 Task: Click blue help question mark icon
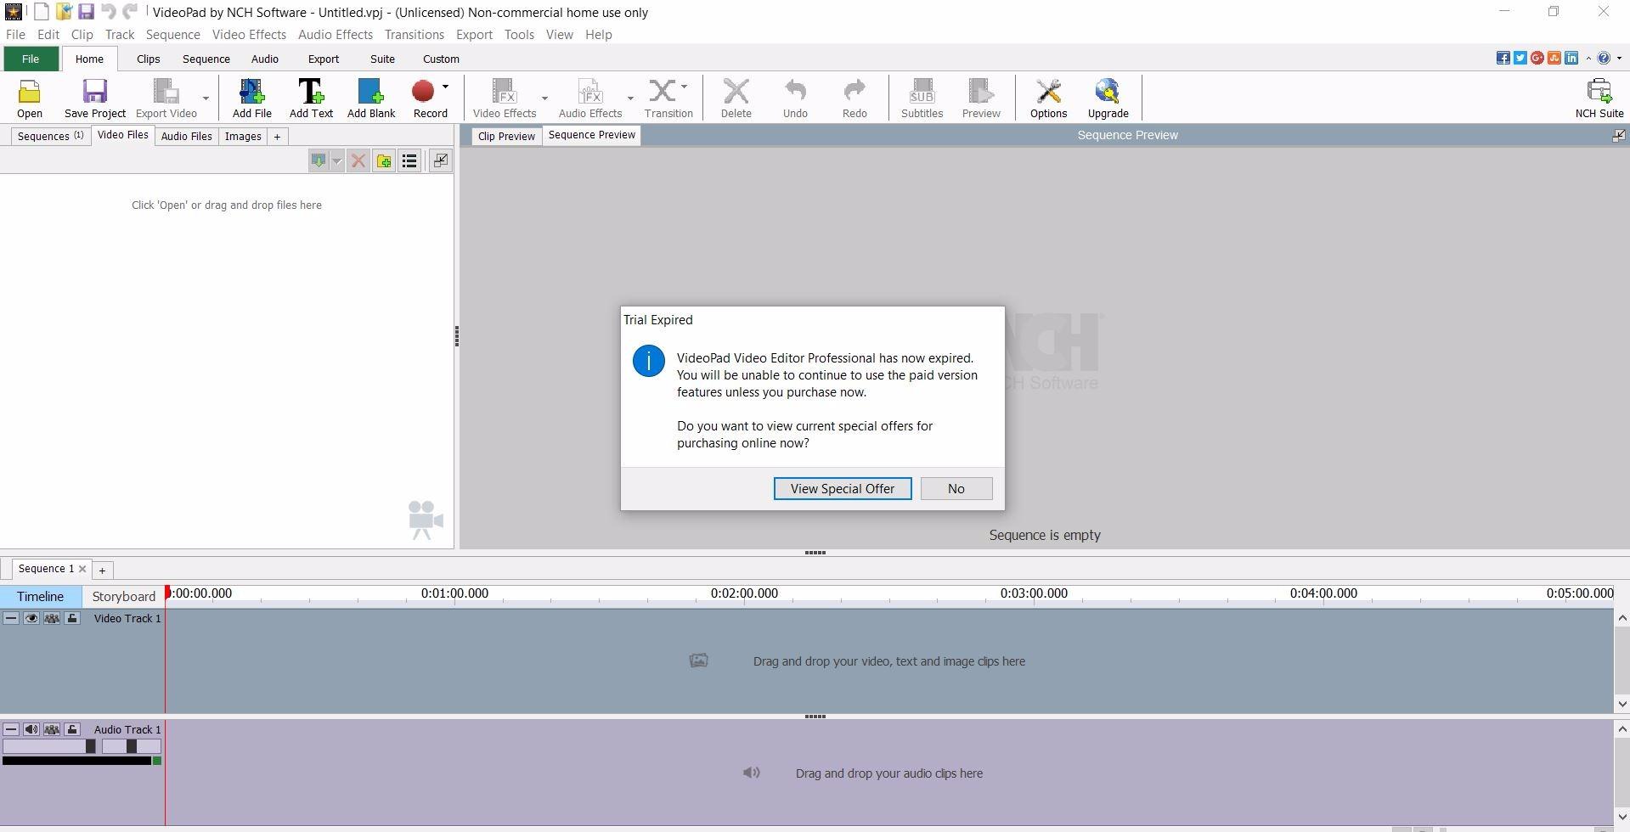point(1604,58)
